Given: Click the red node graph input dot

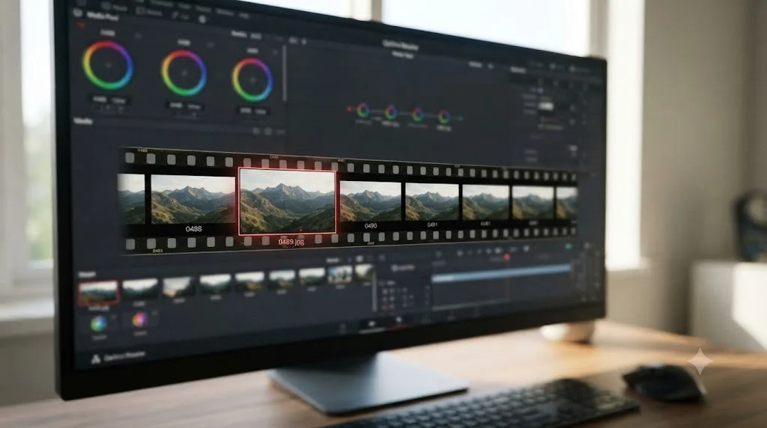Looking at the screenshot, I should coord(349,109).
